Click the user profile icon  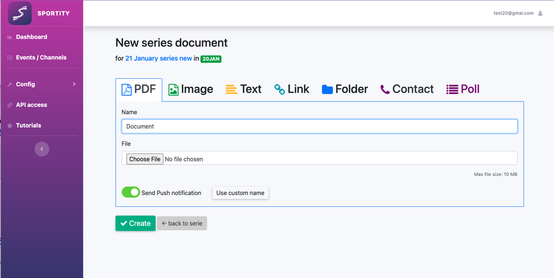[x=540, y=13]
